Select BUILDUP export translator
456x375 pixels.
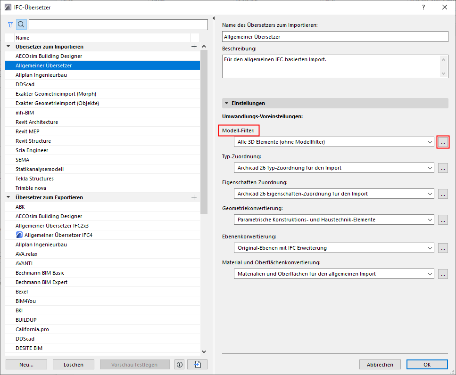[x=102, y=320]
